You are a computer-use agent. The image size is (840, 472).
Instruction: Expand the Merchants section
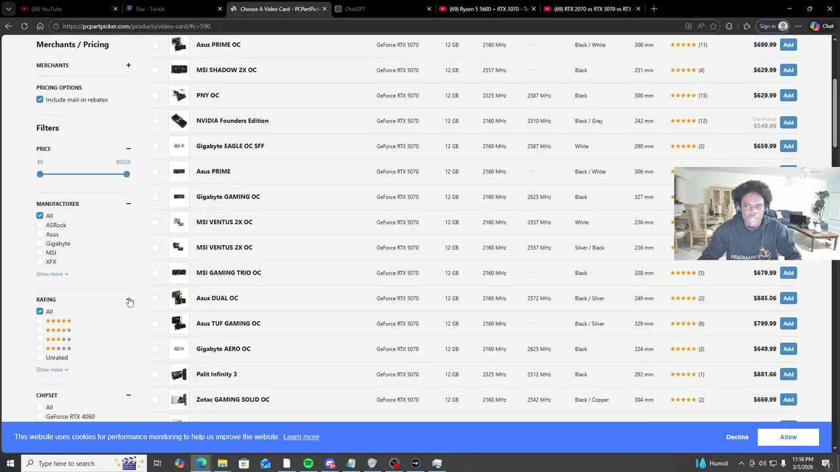coord(129,65)
